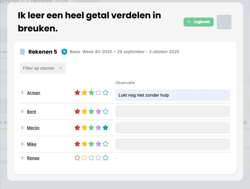The image size is (250, 189).
Task: Toggle Renee's first red star
Action: pyautogui.click(x=77, y=158)
